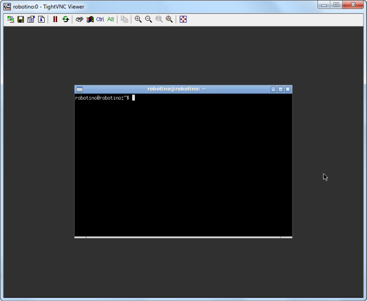
Task: Toggle the Pause remote session button
Action: tap(55, 19)
